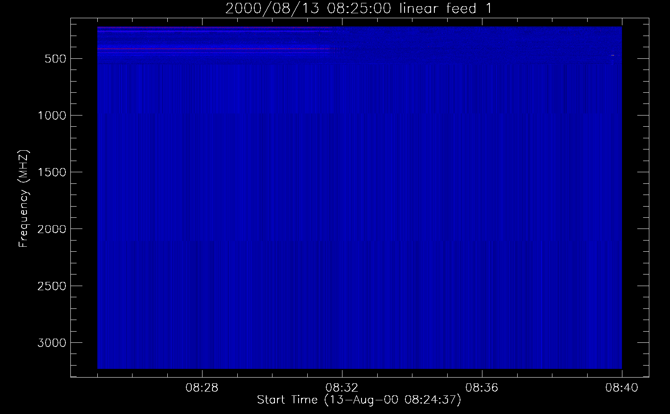Click the 2000 frequency tick label

point(52,229)
